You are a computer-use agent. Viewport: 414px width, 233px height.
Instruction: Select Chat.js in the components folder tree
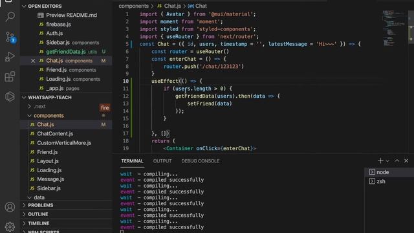(66, 124)
